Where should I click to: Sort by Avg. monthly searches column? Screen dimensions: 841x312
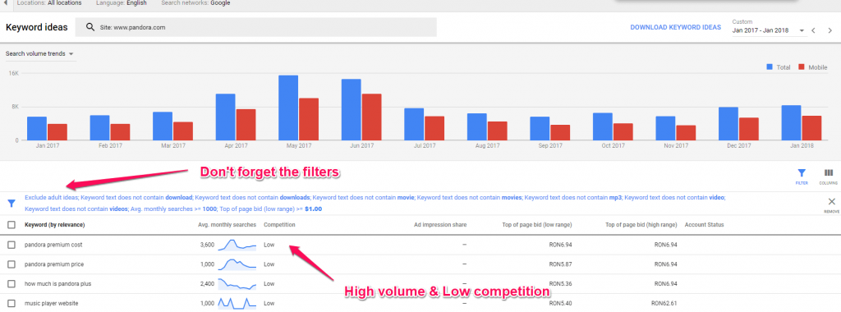pos(227,225)
